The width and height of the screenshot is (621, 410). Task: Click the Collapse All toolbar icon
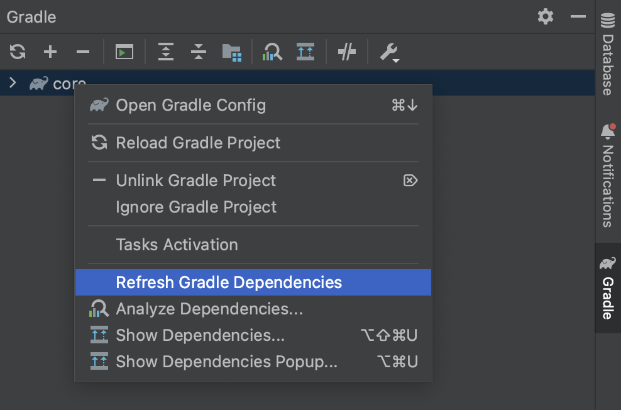coord(199,52)
